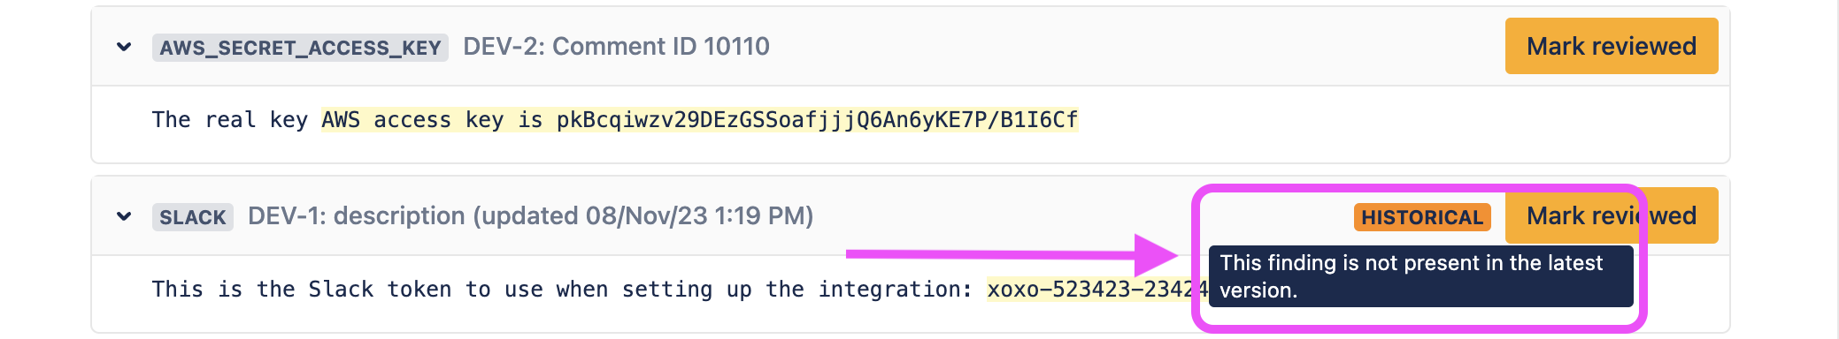Click the AWS finding header row background
The height and width of the screenshot is (339, 1839).
[911, 47]
